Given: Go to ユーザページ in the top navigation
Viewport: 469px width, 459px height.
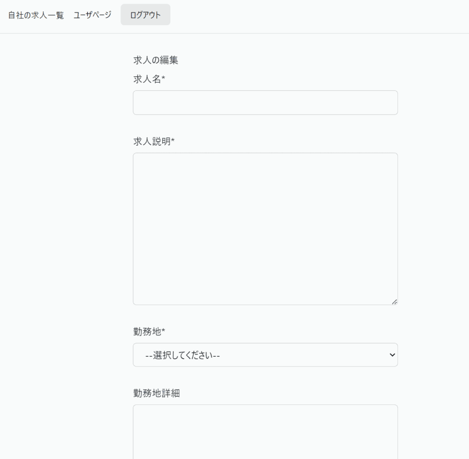Looking at the screenshot, I should (x=92, y=15).
